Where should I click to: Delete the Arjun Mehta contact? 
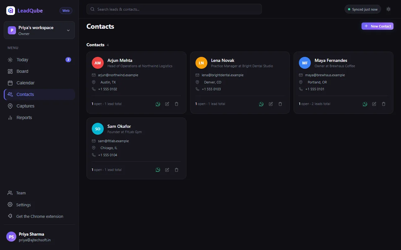point(177,104)
